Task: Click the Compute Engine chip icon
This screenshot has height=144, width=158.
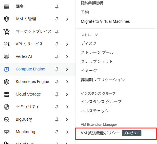Action: 7,69
